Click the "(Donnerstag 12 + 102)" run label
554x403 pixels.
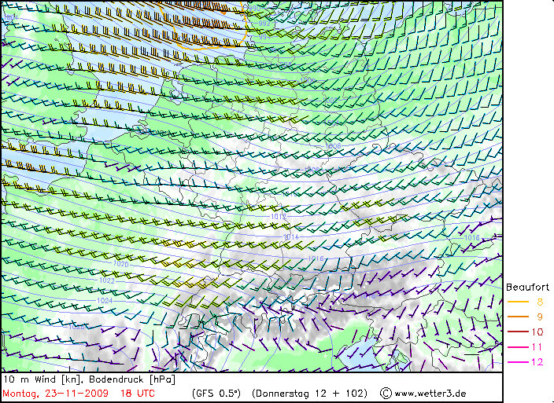(309, 394)
